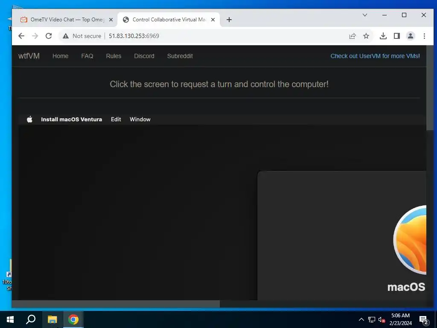This screenshot has width=437, height=328.
Task: Click the muted volume tray icon
Action: coord(382,320)
